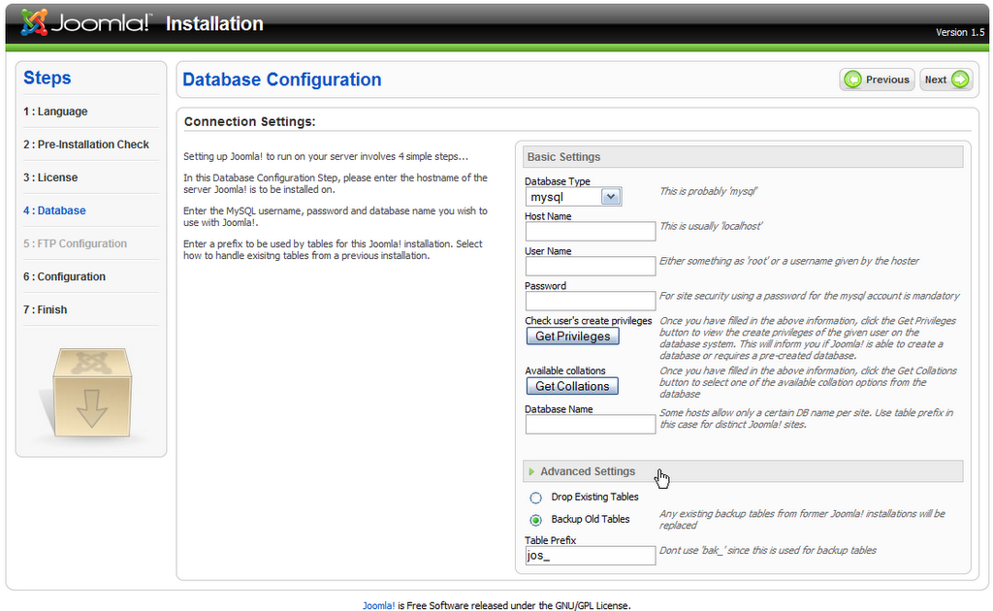
Task: Select step 4 : Database
Action: (54, 210)
